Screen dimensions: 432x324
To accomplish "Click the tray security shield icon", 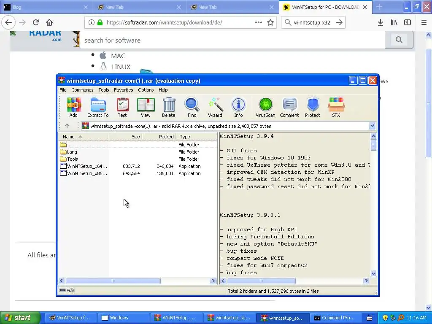I will click(x=385, y=318).
